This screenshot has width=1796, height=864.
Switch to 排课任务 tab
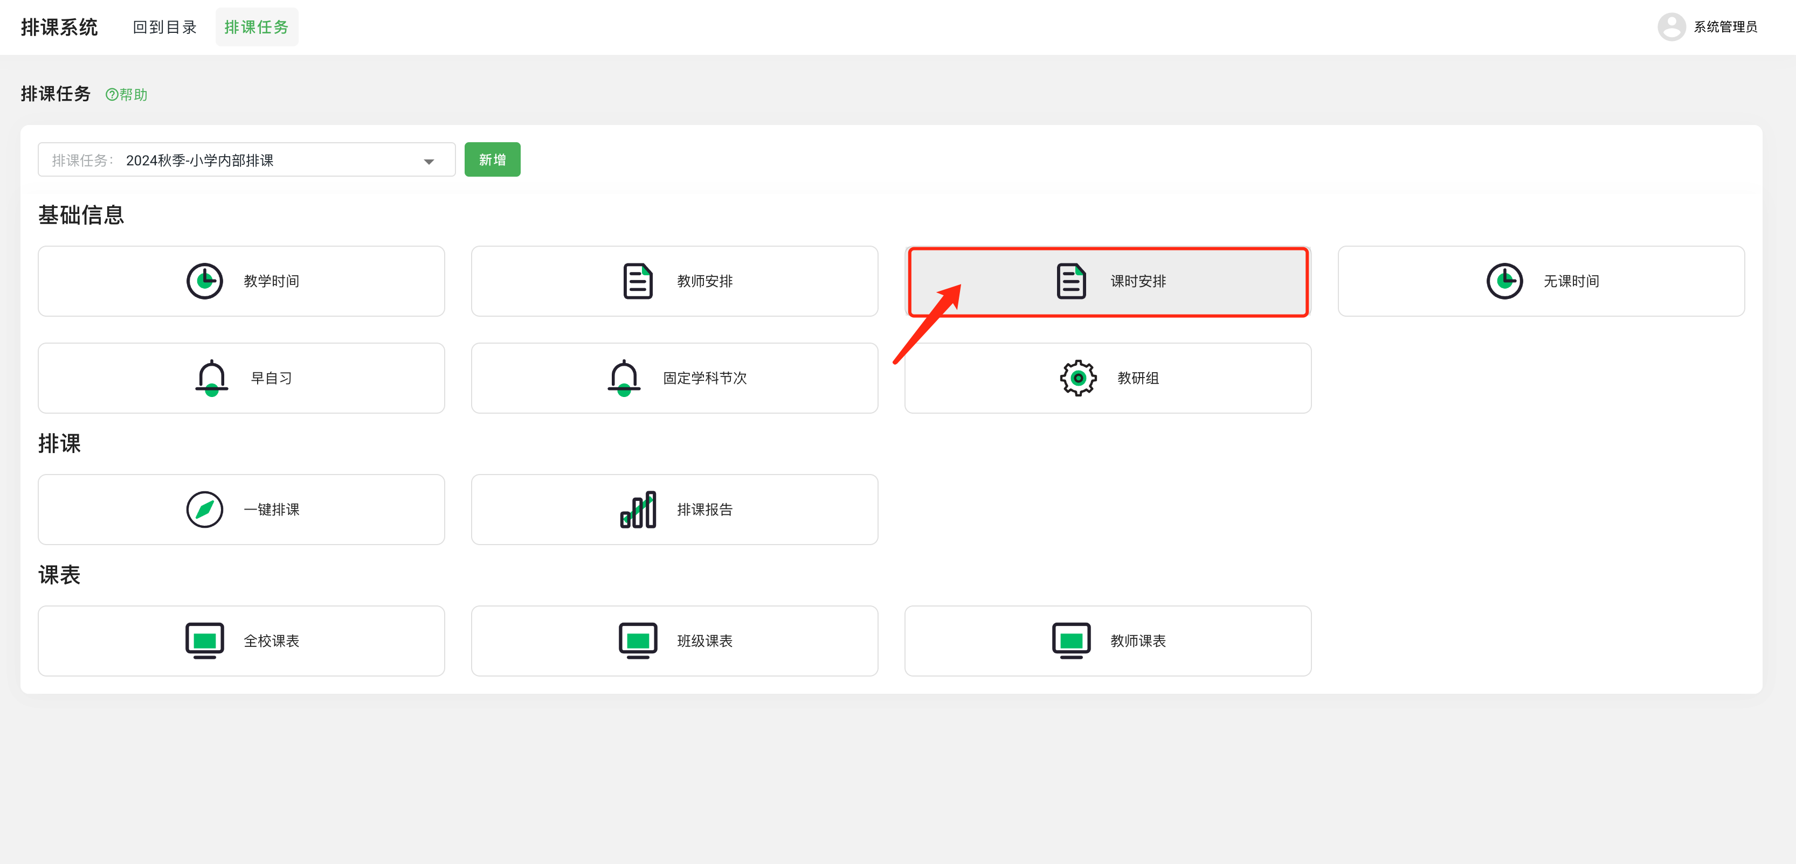[257, 27]
